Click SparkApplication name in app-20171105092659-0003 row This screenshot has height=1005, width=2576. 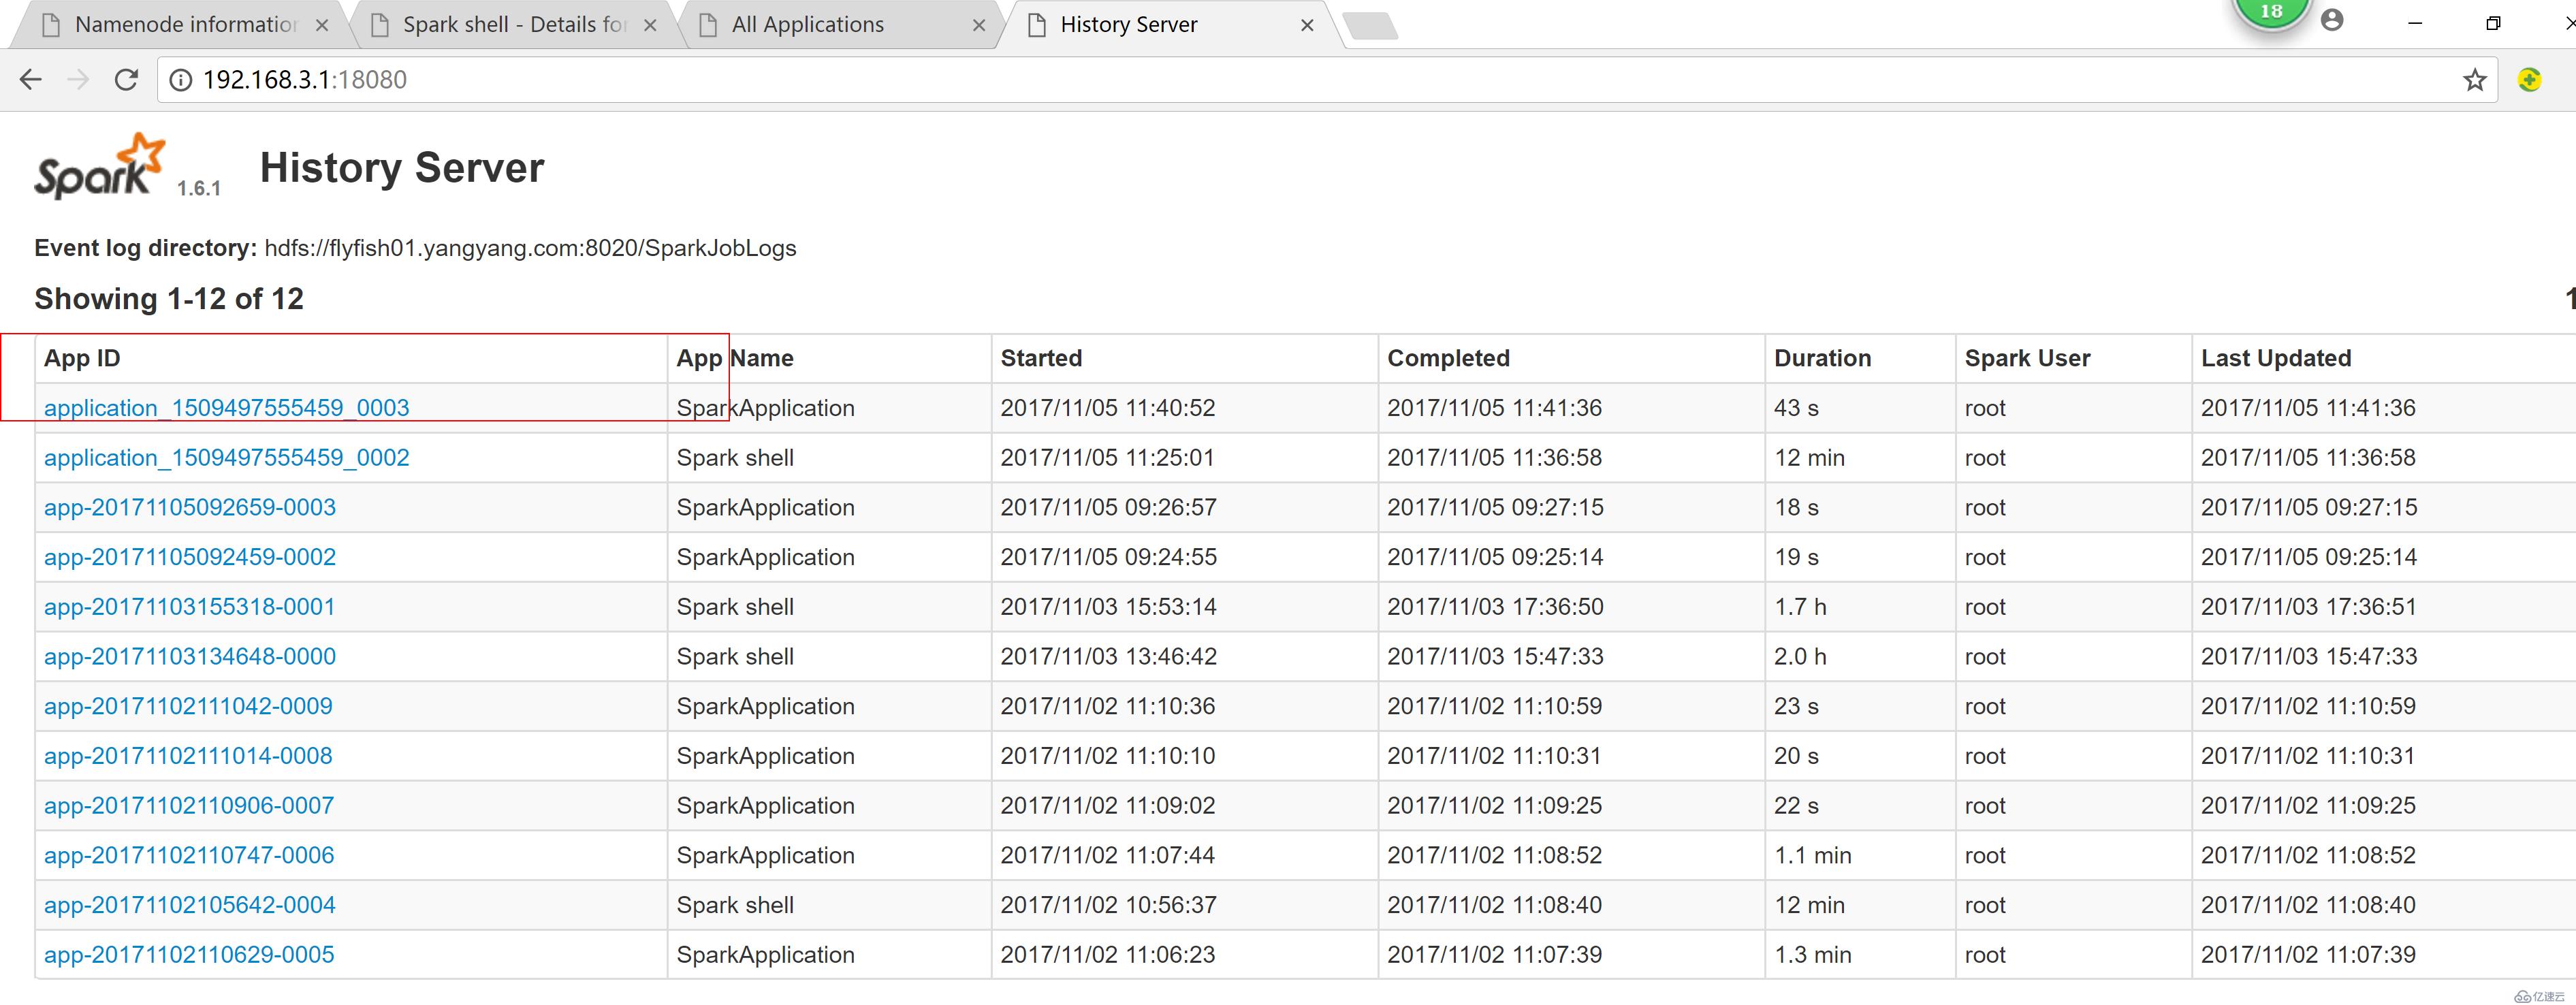765,507
